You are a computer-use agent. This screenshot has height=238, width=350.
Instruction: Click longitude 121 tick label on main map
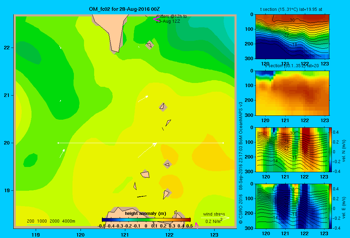pos(125,234)
